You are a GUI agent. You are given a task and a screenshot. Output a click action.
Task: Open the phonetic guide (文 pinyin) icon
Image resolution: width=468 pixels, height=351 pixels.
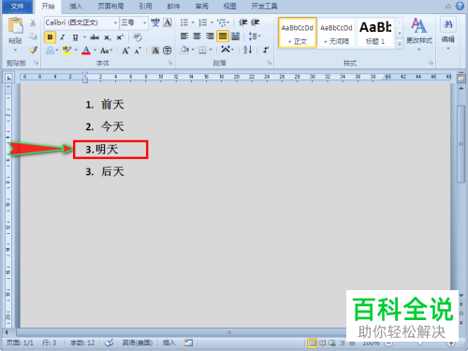(155, 22)
